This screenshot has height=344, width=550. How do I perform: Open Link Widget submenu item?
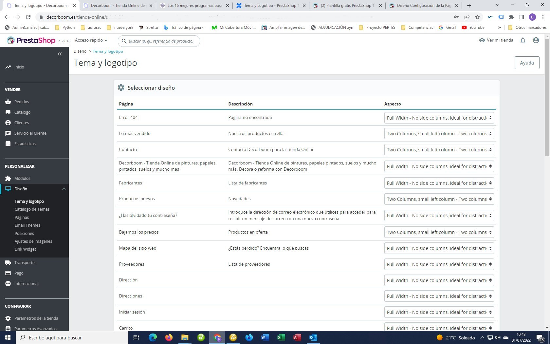click(25, 249)
